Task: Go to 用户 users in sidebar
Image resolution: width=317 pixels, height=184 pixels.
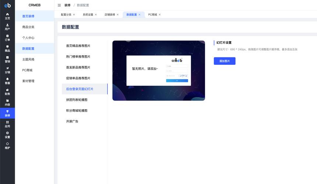Action: (x=7, y=27)
